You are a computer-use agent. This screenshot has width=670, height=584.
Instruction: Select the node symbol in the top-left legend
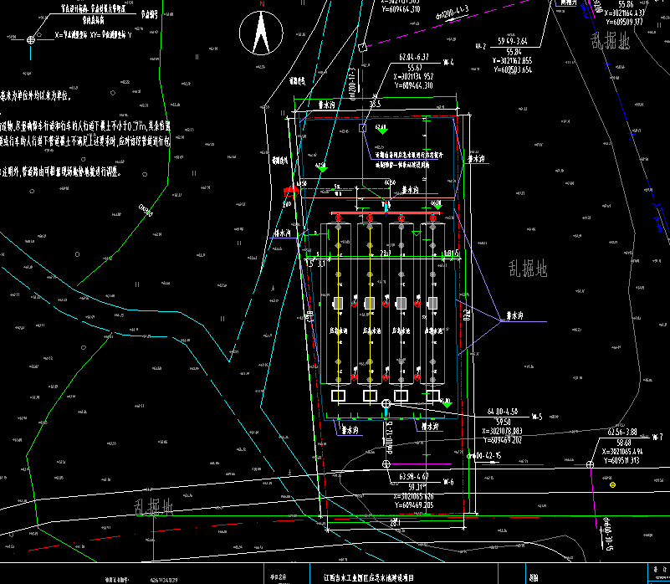(x=31, y=40)
